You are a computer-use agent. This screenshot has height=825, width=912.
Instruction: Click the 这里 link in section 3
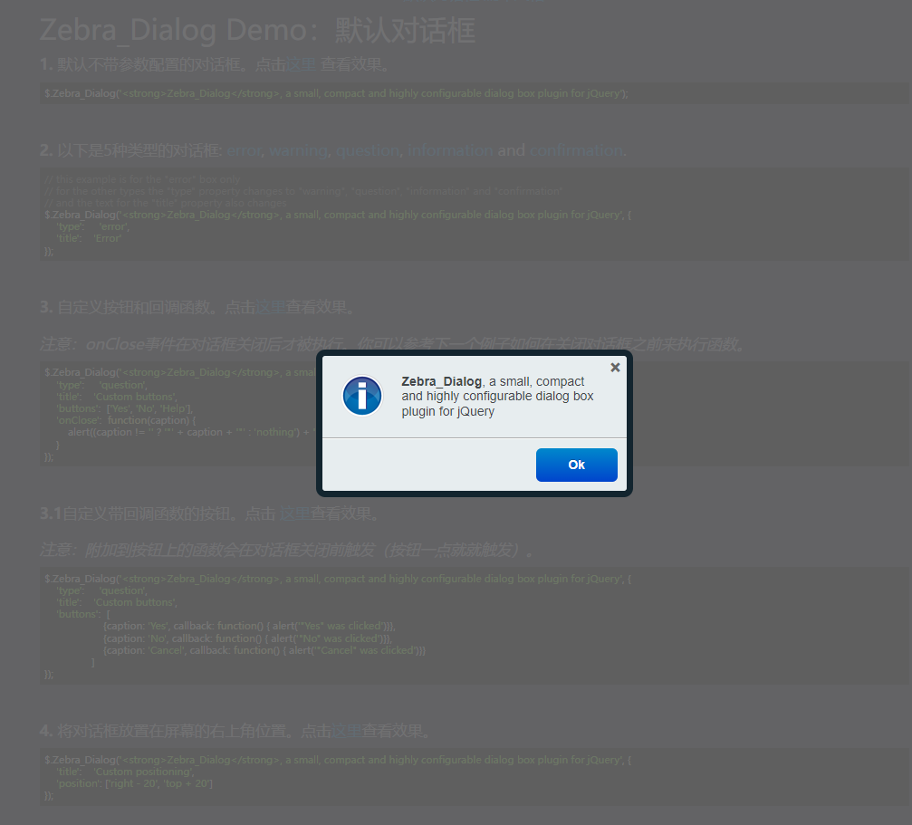[271, 307]
